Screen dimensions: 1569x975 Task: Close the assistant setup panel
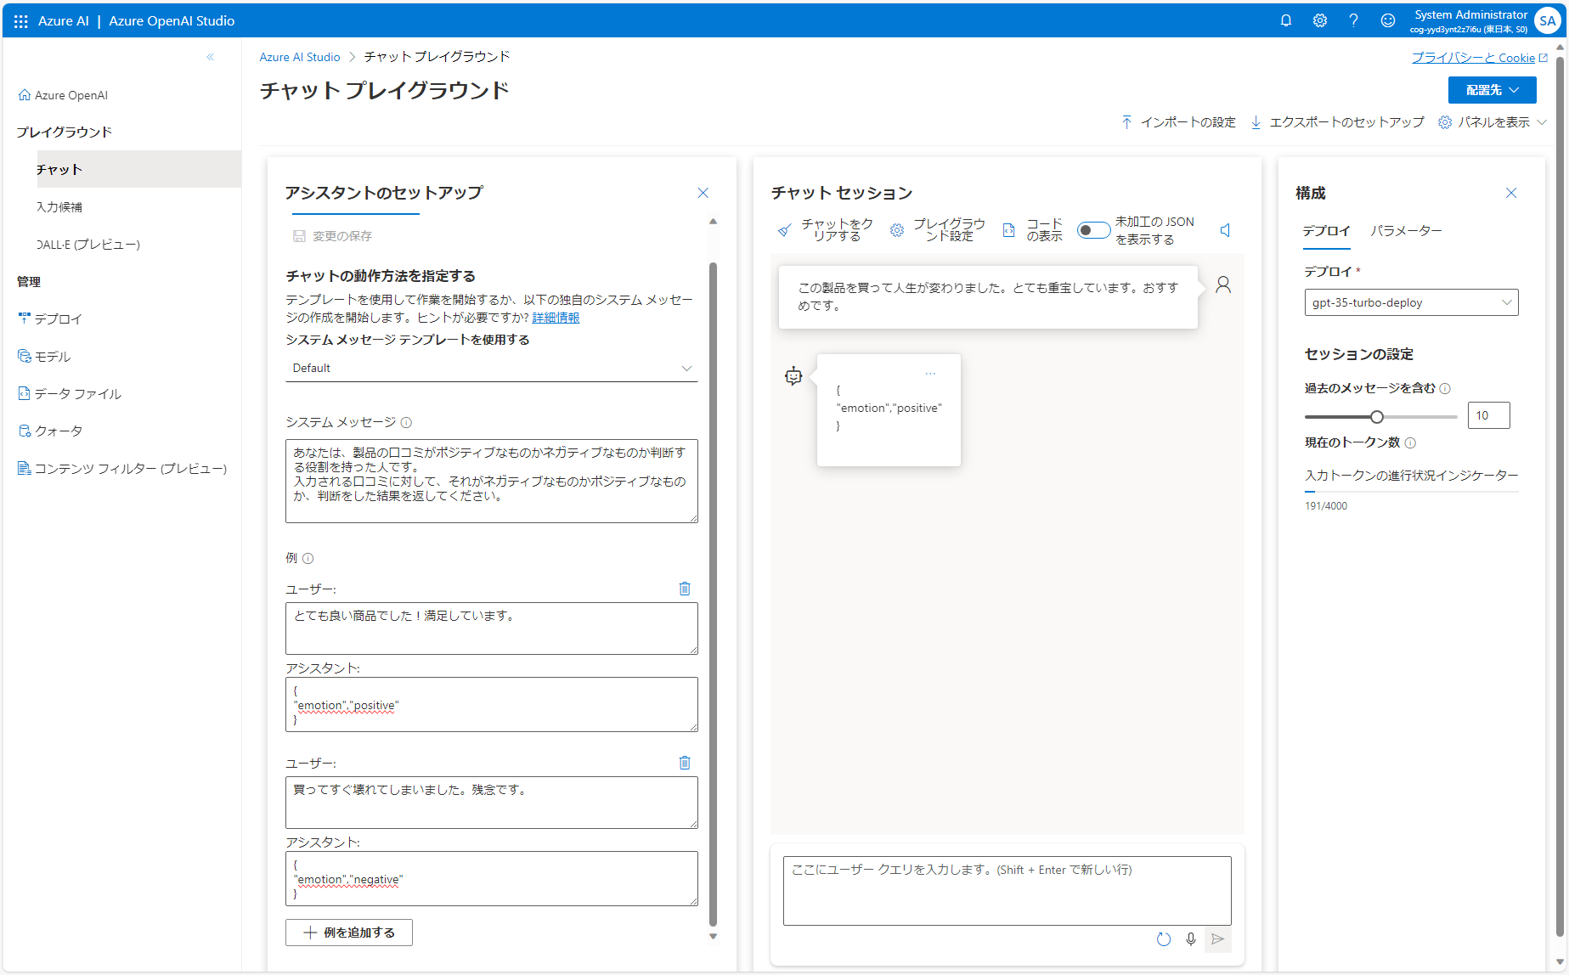pos(703,193)
